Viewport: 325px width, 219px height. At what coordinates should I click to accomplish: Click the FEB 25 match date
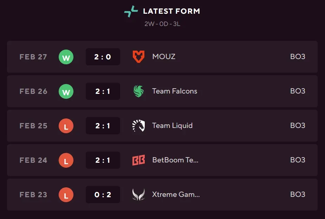pyautogui.click(x=33, y=126)
